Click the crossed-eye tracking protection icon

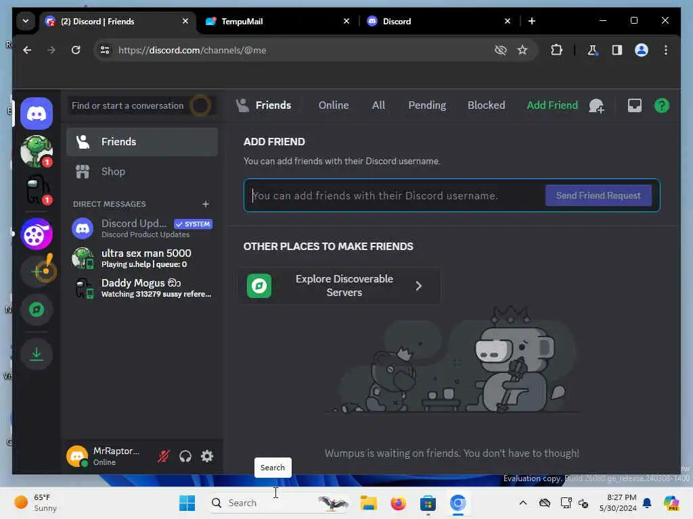point(500,50)
